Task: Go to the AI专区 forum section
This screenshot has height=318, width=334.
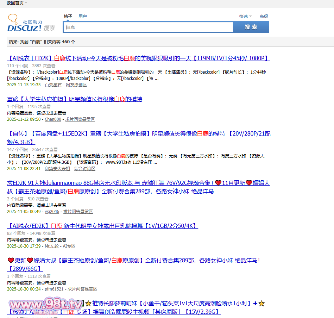Action: pyautogui.click(x=69, y=246)
